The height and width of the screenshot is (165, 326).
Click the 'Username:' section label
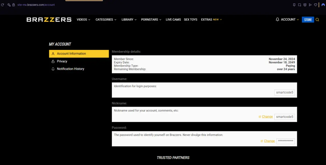(x=119, y=79)
